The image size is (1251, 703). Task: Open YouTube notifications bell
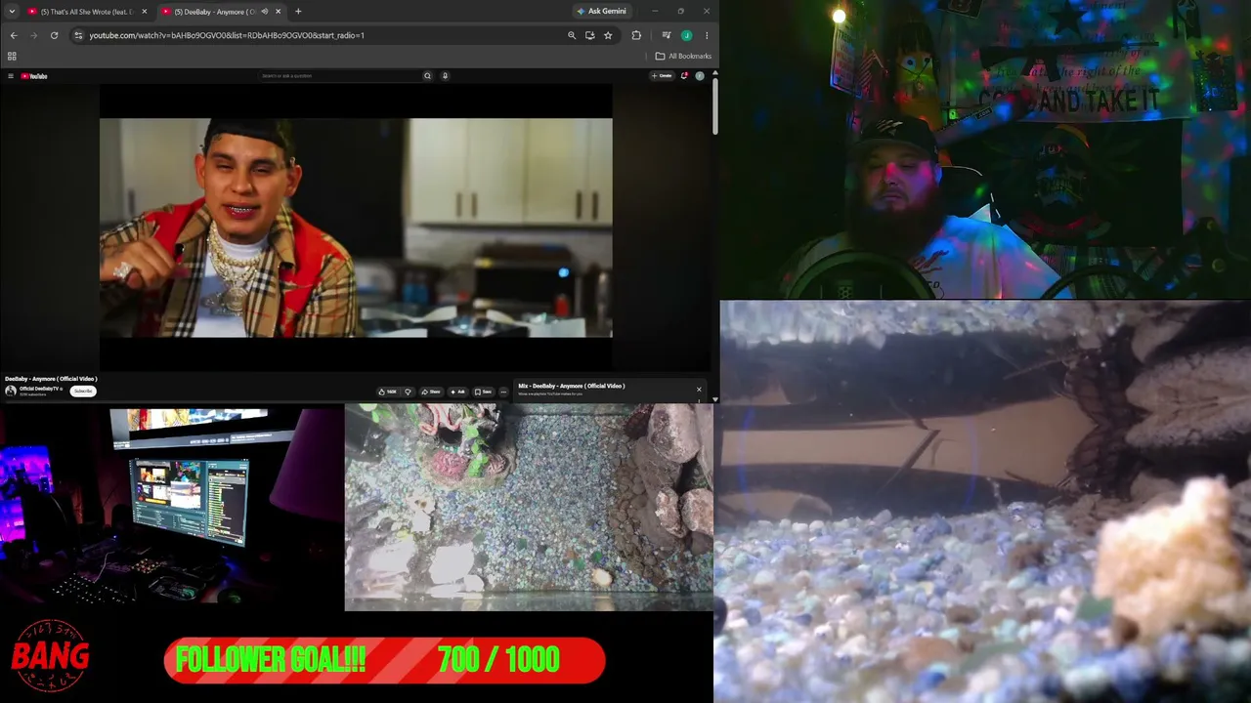pos(684,76)
